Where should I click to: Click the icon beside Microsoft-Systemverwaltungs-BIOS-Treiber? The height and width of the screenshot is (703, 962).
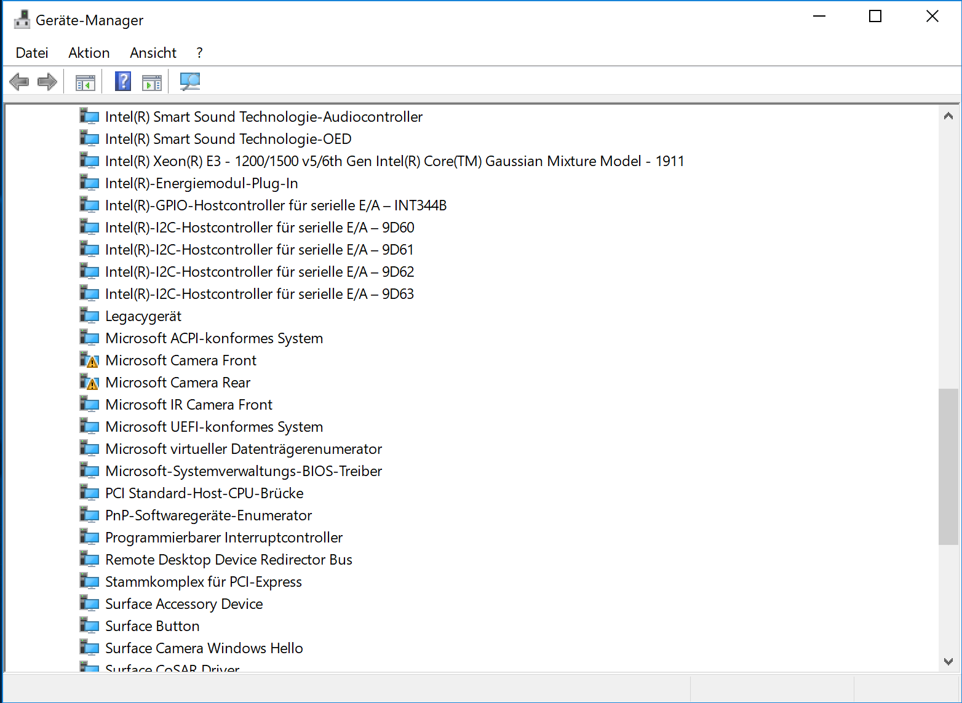pos(89,471)
